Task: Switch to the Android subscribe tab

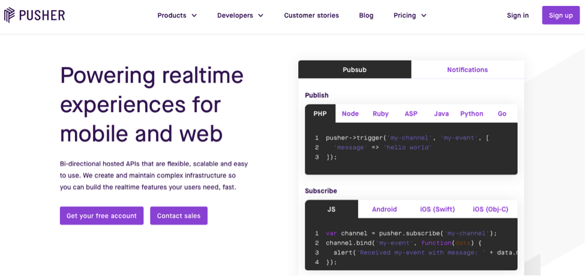Action: (x=384, y=209)
